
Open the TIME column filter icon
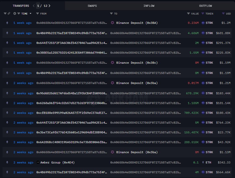(19, 14)
